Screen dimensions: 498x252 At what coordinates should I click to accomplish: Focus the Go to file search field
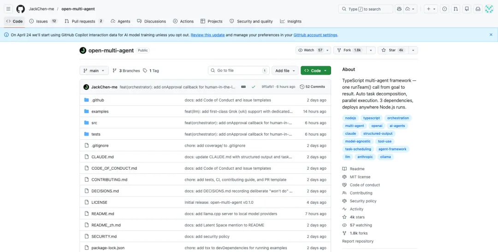[x=239, y=71]
